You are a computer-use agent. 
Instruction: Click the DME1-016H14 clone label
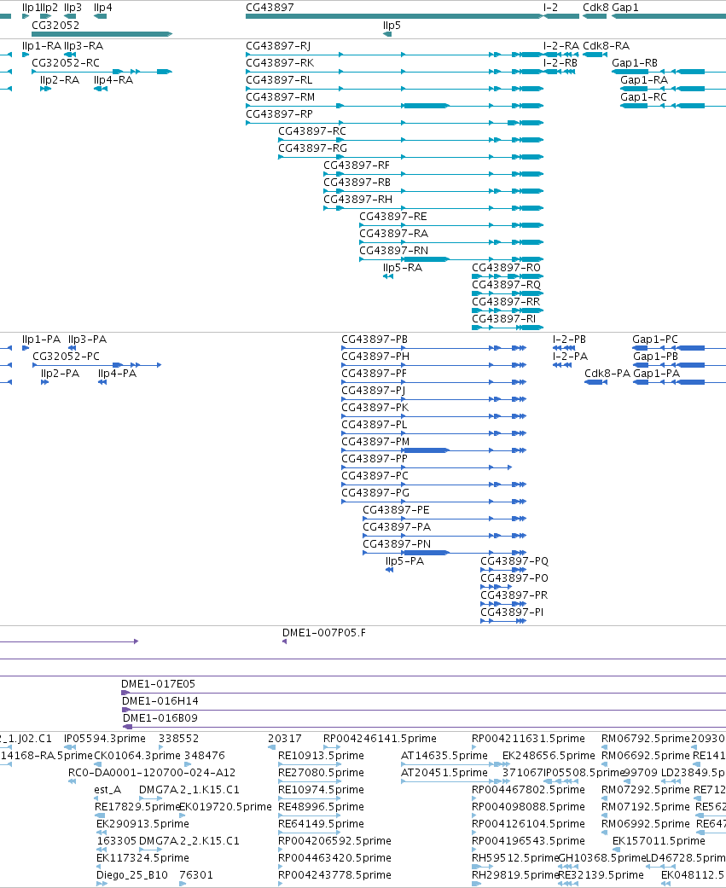point(160,700)
